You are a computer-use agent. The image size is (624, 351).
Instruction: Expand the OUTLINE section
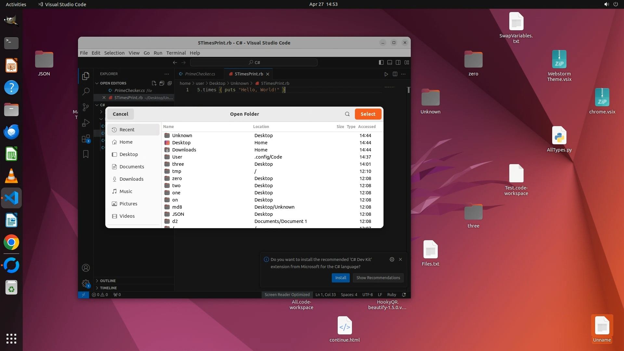(108, 281)
